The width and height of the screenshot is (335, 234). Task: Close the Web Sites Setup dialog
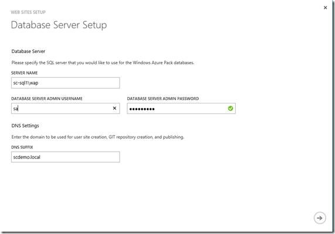(x=325, y=8)
